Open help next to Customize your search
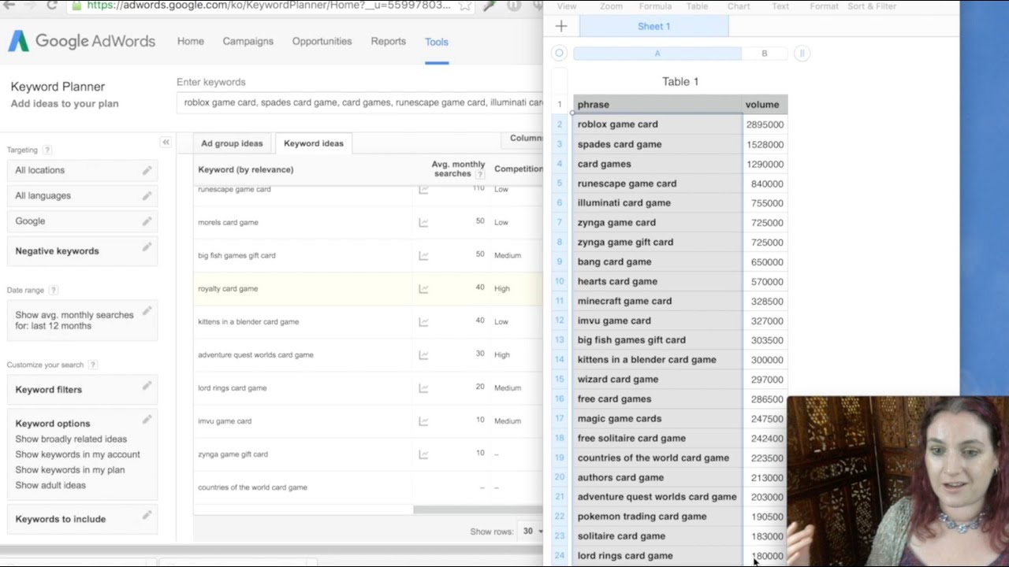The width and height of the screenshot is (1009, 567). [92, 365]
